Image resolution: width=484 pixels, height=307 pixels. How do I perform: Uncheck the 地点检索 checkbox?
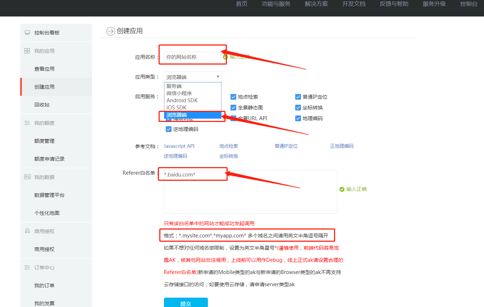[x=233, y=97]
